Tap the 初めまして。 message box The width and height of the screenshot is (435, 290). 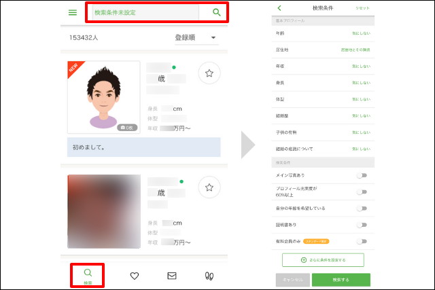pyautogui.click(x=143, y=147)
